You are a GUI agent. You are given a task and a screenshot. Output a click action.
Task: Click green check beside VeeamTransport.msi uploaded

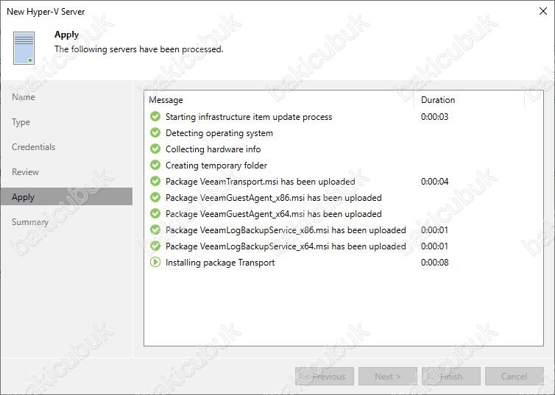coord(155,182)
